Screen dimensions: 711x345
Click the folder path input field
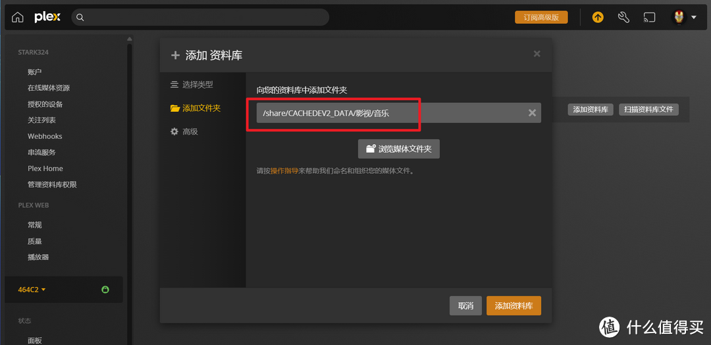[398, 113]
